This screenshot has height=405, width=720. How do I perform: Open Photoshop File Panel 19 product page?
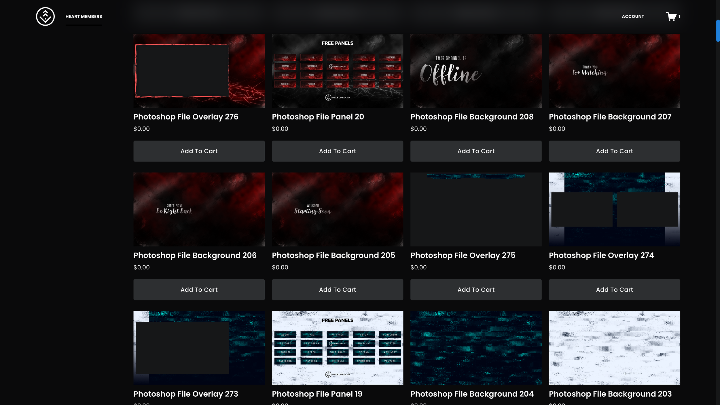click(317, 393)
